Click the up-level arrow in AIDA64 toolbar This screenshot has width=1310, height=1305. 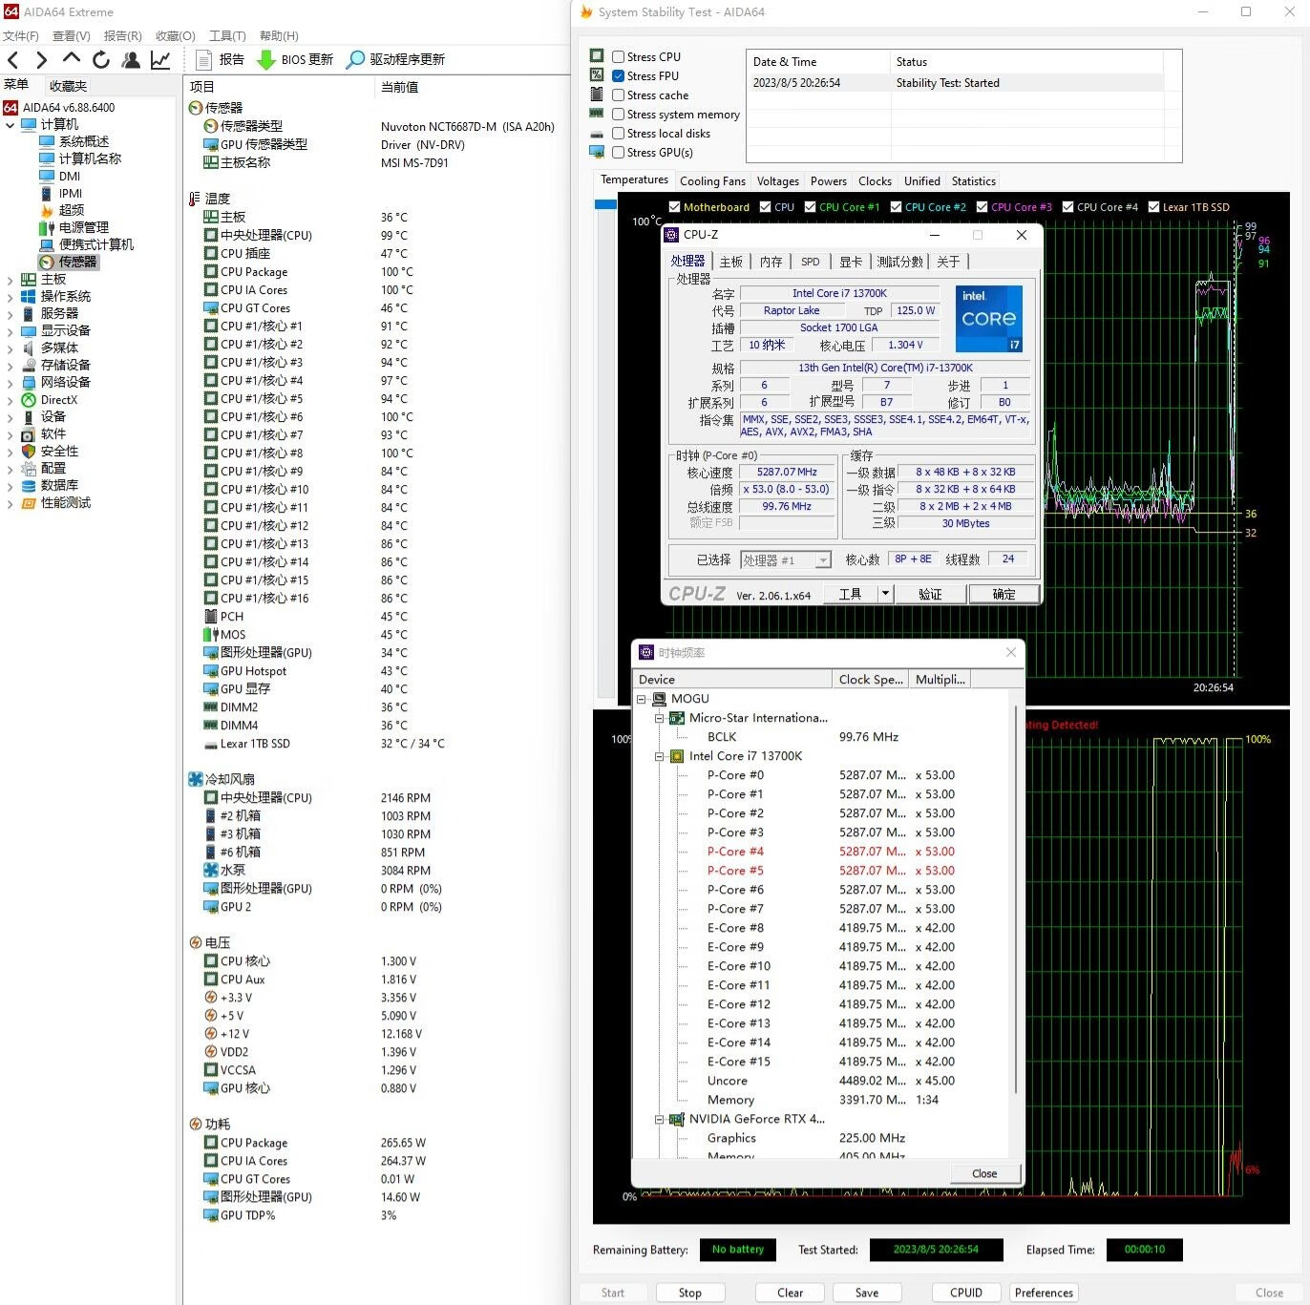[71, 59]
